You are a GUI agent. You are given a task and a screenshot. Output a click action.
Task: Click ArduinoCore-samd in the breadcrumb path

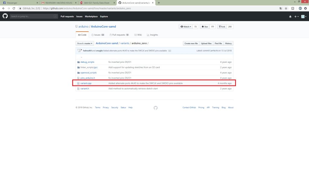click(107, 43)
